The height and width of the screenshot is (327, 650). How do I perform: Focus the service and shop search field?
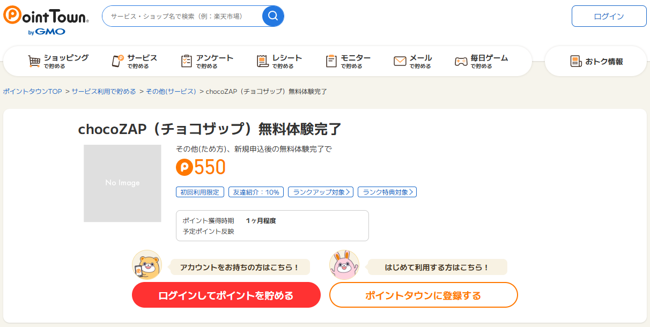(182, 16)
